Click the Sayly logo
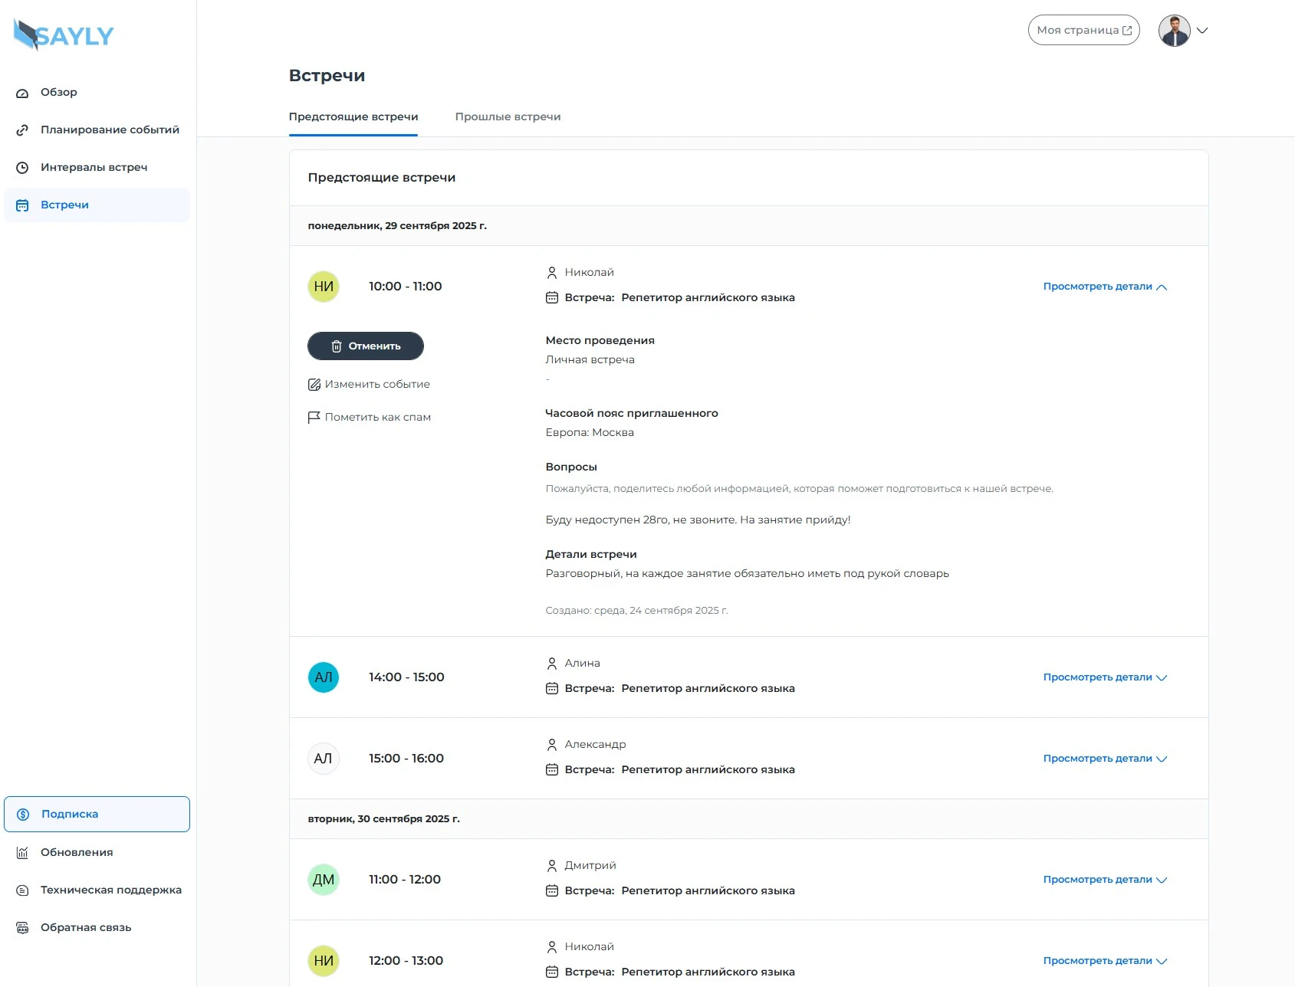Image resolution: width=1295 pixels, height=987 pixels. click(64, 35)
